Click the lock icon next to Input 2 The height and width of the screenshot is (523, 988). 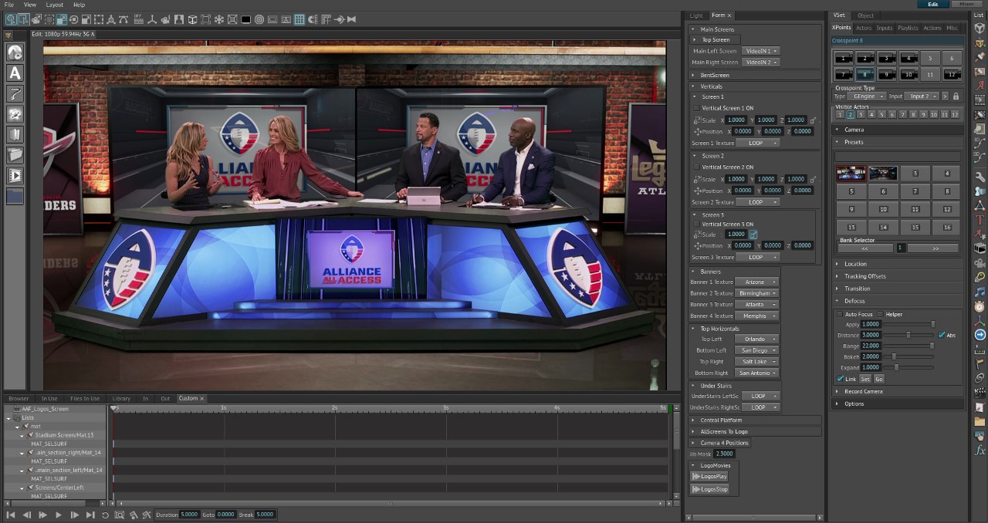tap(956, 96)
